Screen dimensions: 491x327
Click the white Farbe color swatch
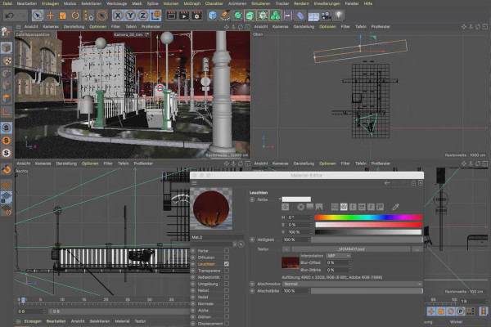pyautogui.click(x=296, y=199)
